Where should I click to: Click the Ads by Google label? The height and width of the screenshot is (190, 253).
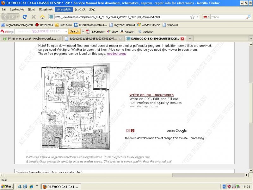[x=177, y=130]
